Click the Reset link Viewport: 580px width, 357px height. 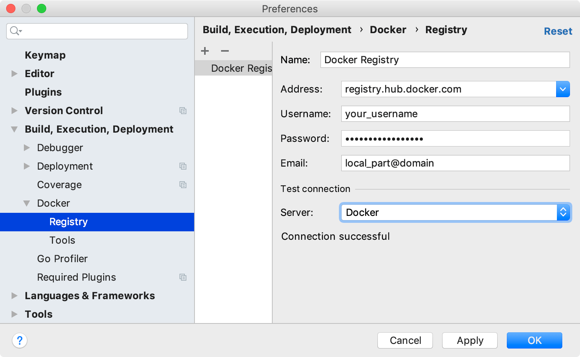558,31
